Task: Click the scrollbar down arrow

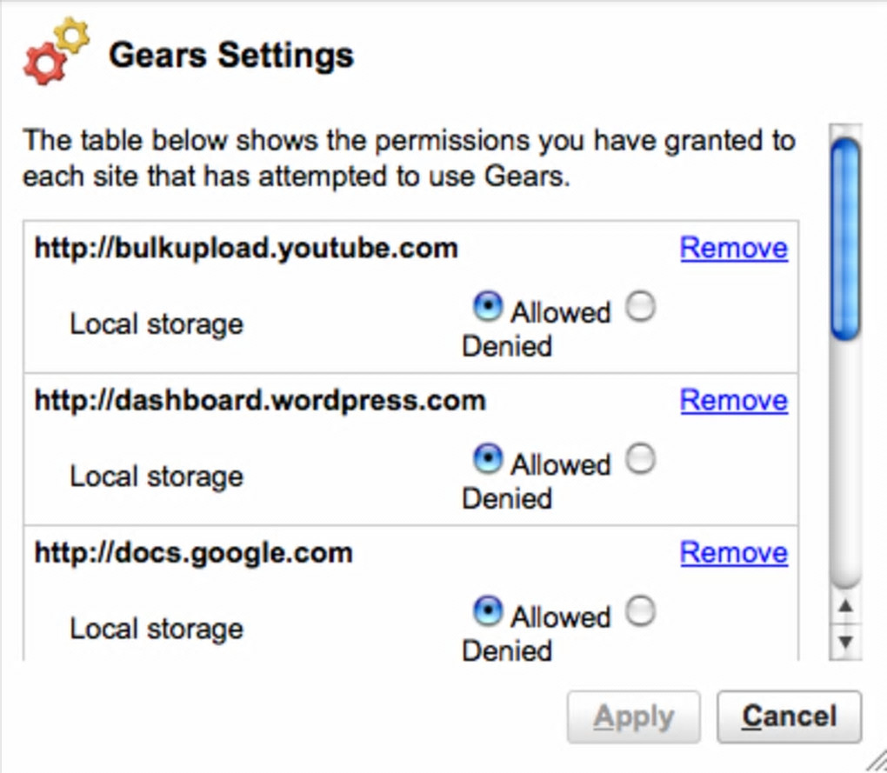Action: click(x=845, y=643)
